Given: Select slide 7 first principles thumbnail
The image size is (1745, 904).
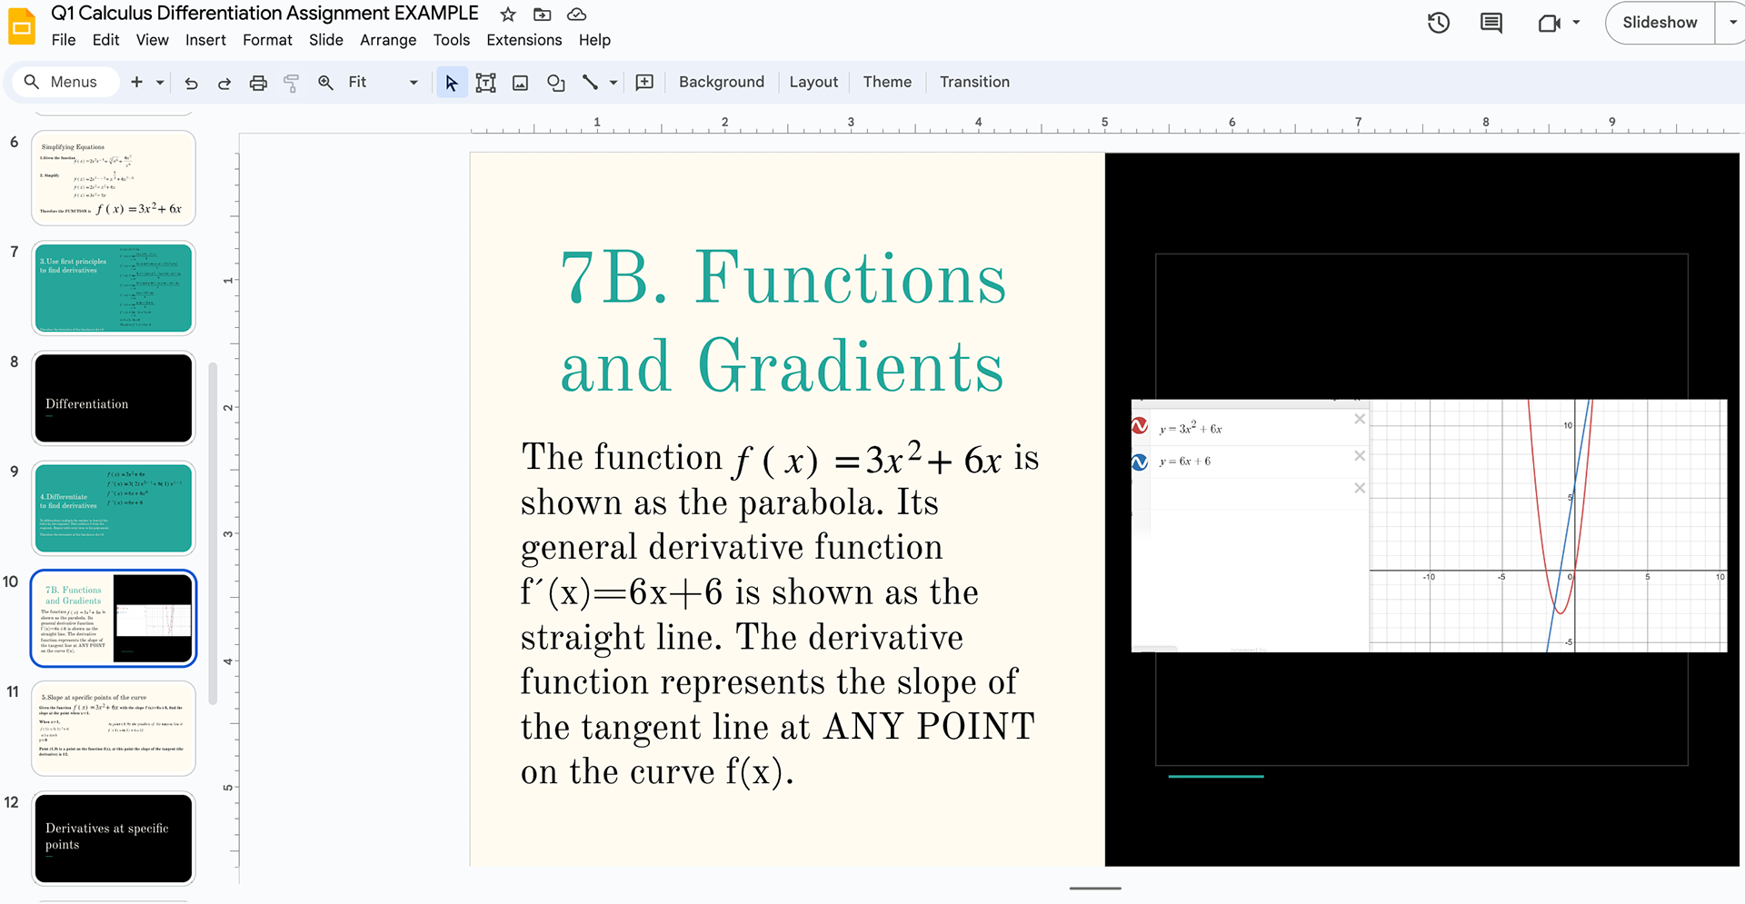Looking at the screenshot, I should coord(114,288).
